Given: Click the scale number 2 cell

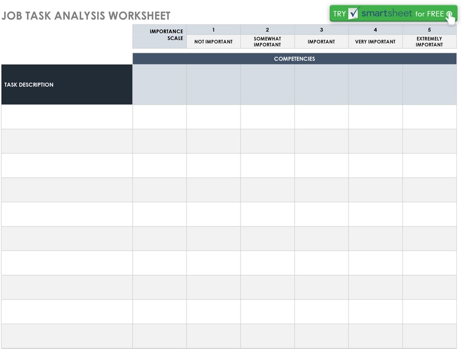Looking at the screenshot, I should (x=267, y=30).
